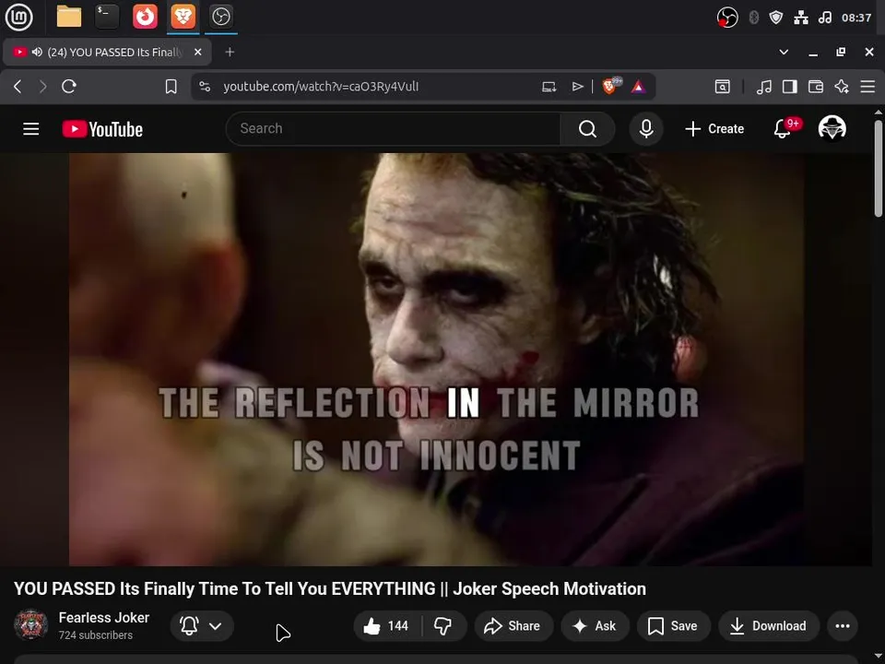The image size is (885, 664).
Task: Open the Brave Wayback/archive search toolbar icon
Action: 722,87
